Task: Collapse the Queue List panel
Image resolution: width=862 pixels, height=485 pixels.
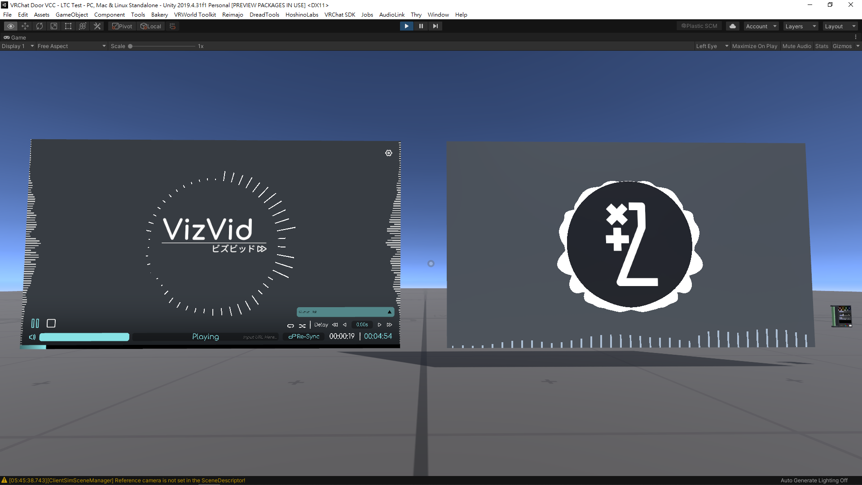Action: pos(390,312)
